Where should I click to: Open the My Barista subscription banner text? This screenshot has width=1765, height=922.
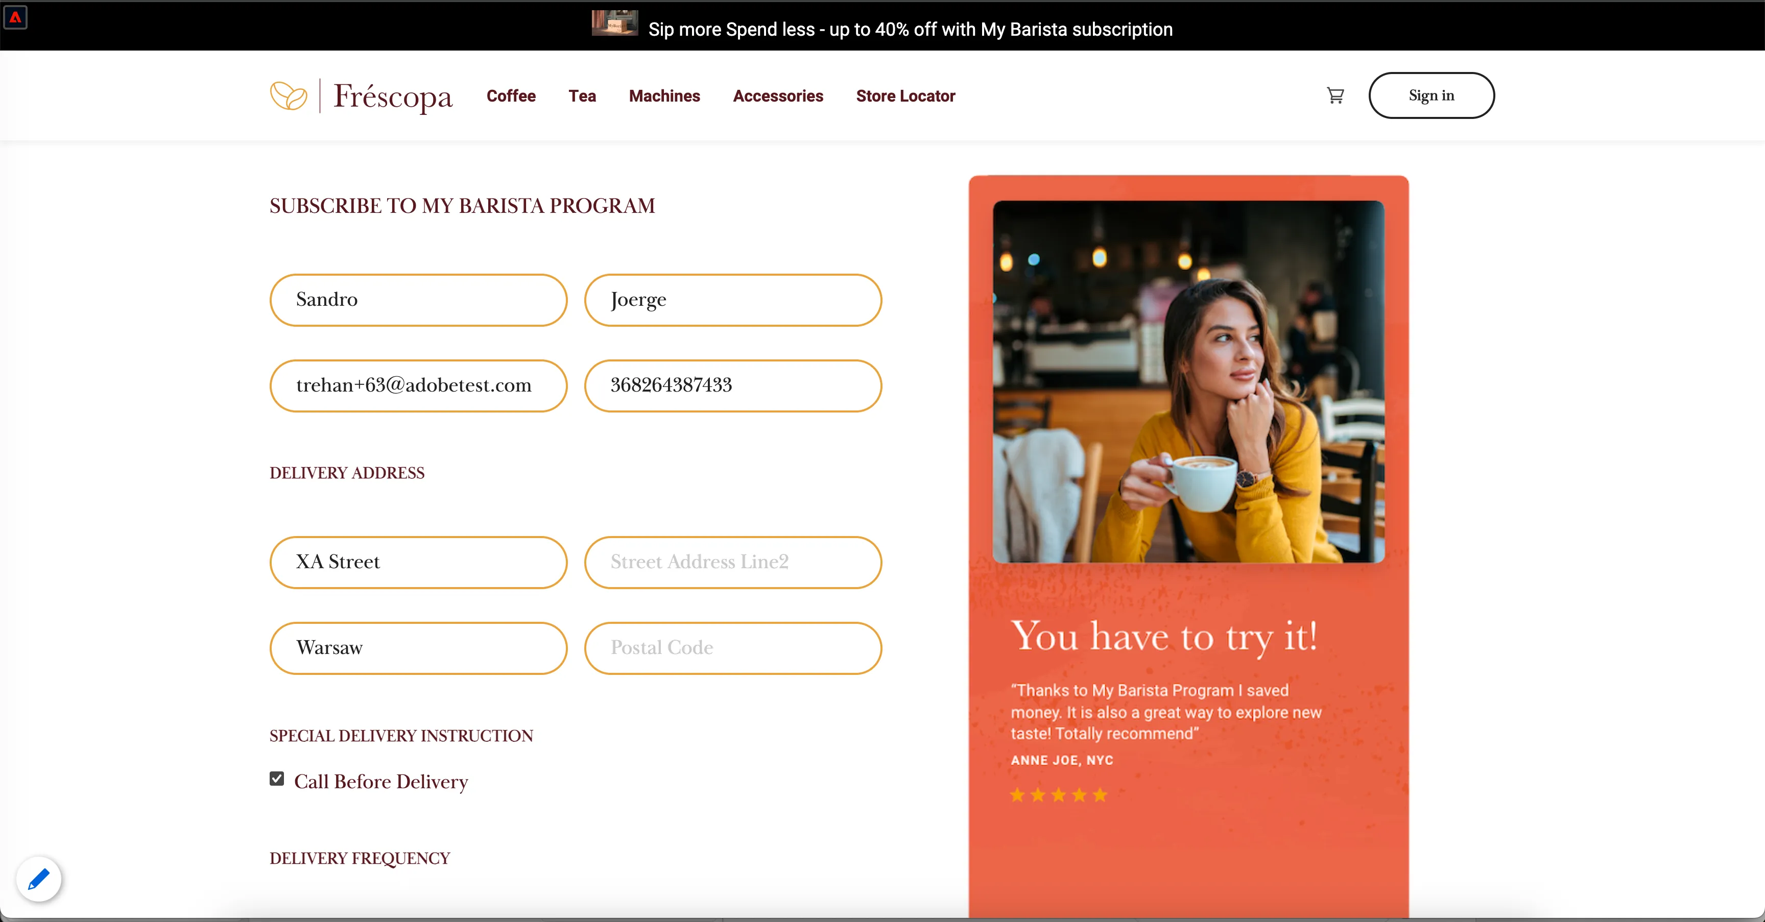point(911,30)
